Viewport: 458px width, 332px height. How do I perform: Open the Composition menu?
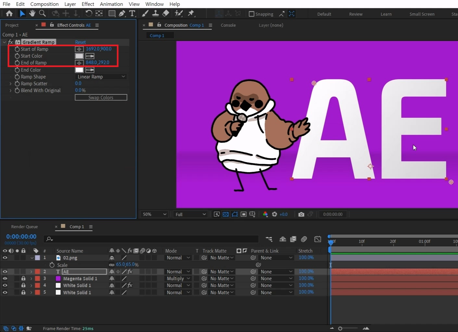tap(45, 4)
